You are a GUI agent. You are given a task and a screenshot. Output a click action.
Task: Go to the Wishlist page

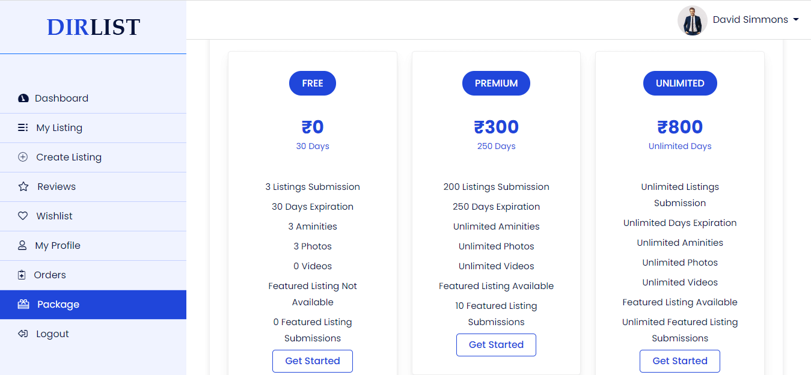54,216
